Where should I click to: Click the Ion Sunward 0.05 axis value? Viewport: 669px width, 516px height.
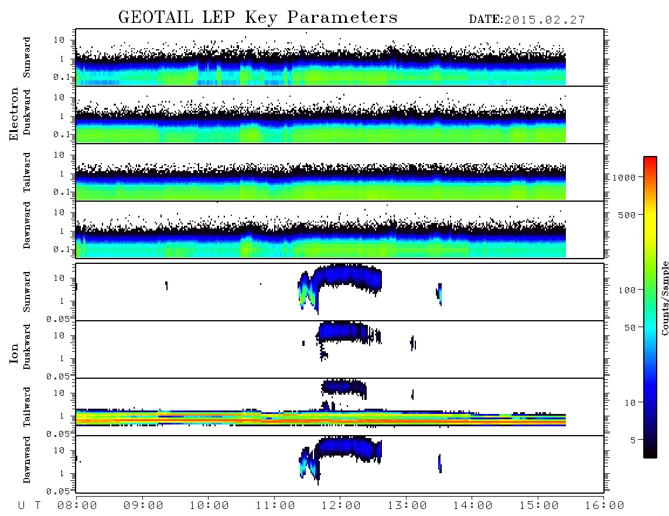pos(58,319)
